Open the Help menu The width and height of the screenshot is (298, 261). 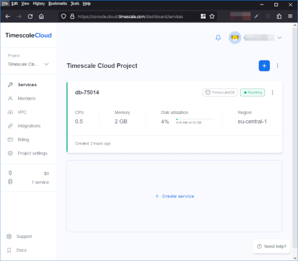point(87,4)
